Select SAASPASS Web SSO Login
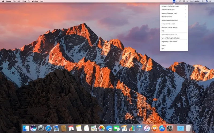The height and width of the screenshot is (133, 214). click(169, 20)
